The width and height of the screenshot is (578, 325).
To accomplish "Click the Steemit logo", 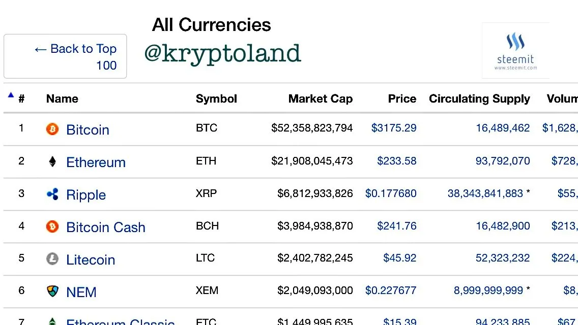I will pyautogui.click(x=515, y=51).
